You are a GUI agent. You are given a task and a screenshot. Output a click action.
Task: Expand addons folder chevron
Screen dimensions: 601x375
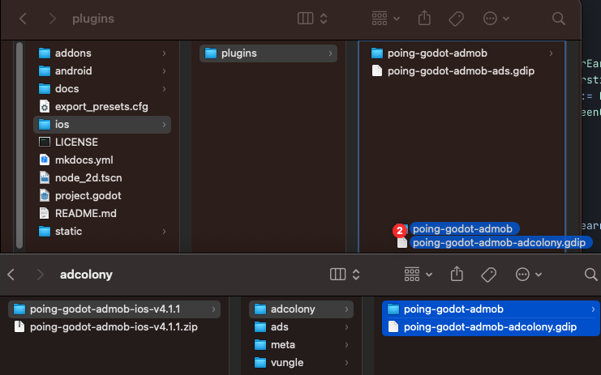pyautogui.click(x=164, y=53)
